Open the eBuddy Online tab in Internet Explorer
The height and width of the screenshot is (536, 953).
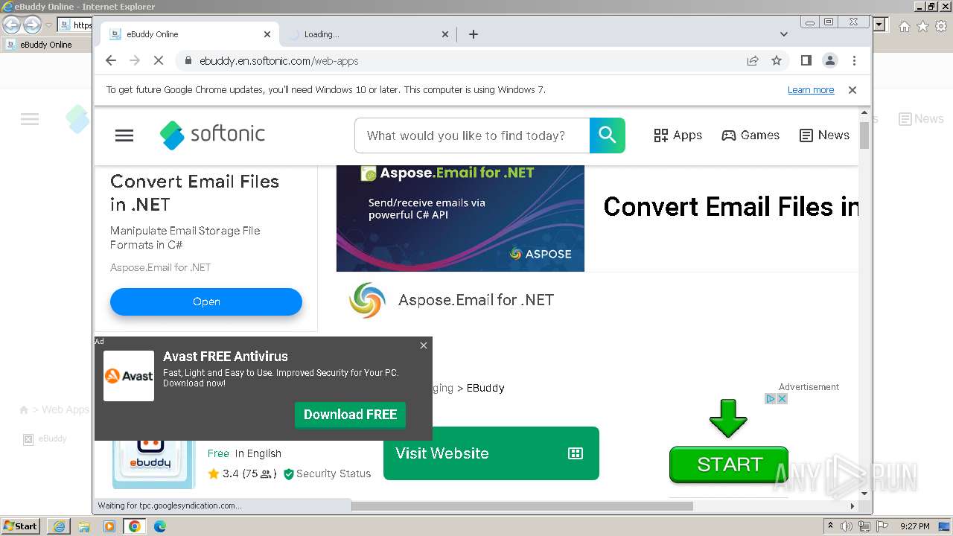[46, 45]
